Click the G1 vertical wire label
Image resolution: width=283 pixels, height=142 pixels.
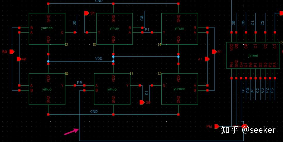tap(147, 93)
